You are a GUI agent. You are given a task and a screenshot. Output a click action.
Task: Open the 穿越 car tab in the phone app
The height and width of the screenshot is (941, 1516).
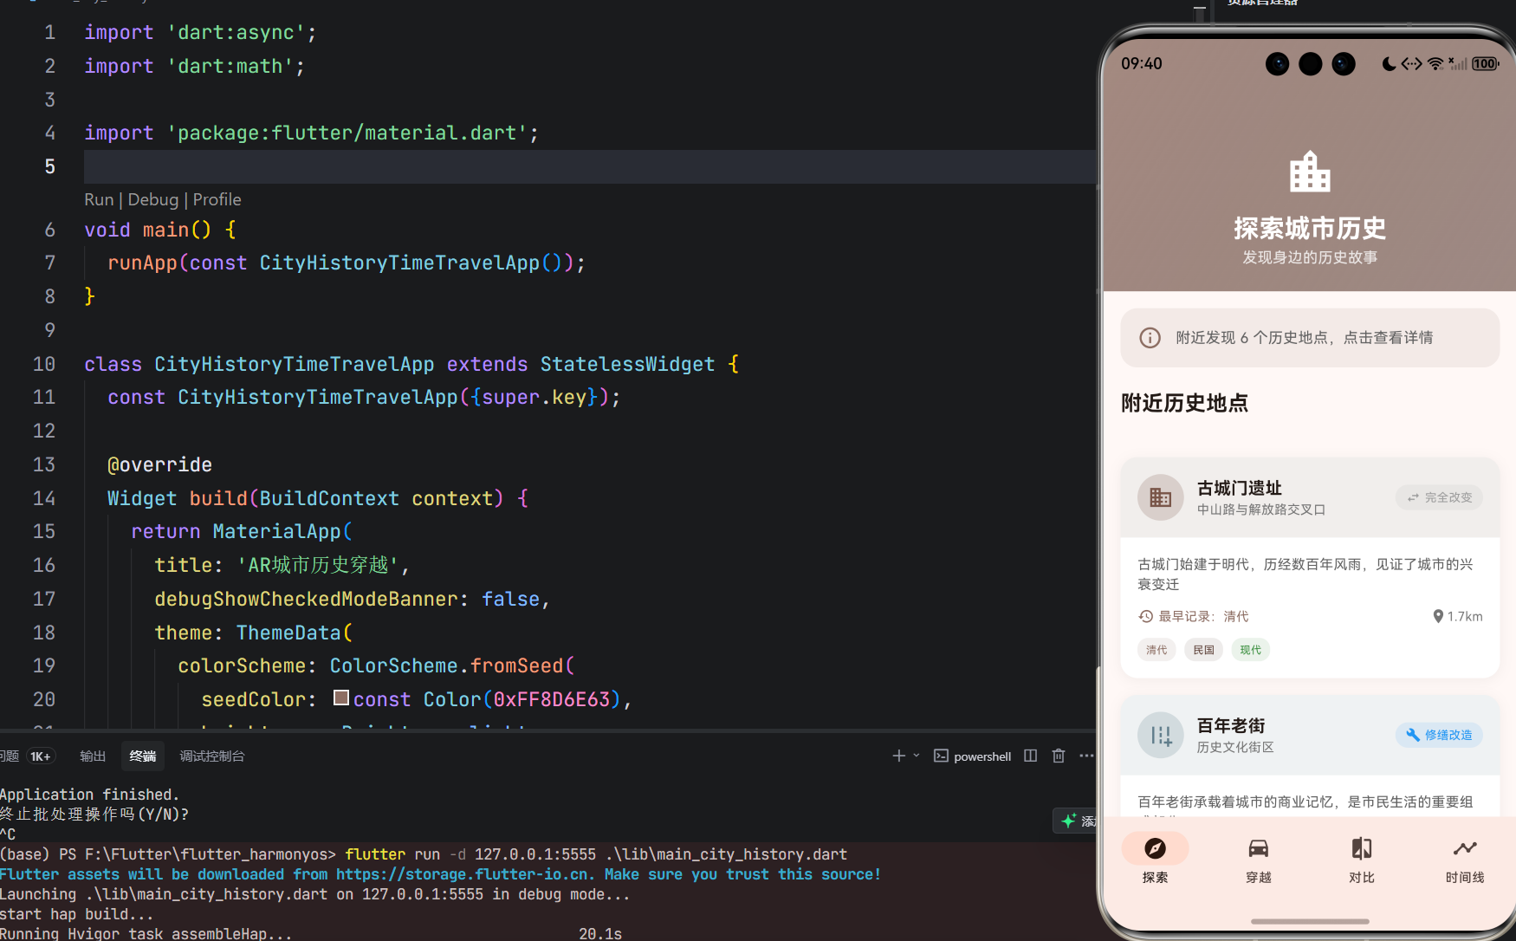coord(1258,860)
